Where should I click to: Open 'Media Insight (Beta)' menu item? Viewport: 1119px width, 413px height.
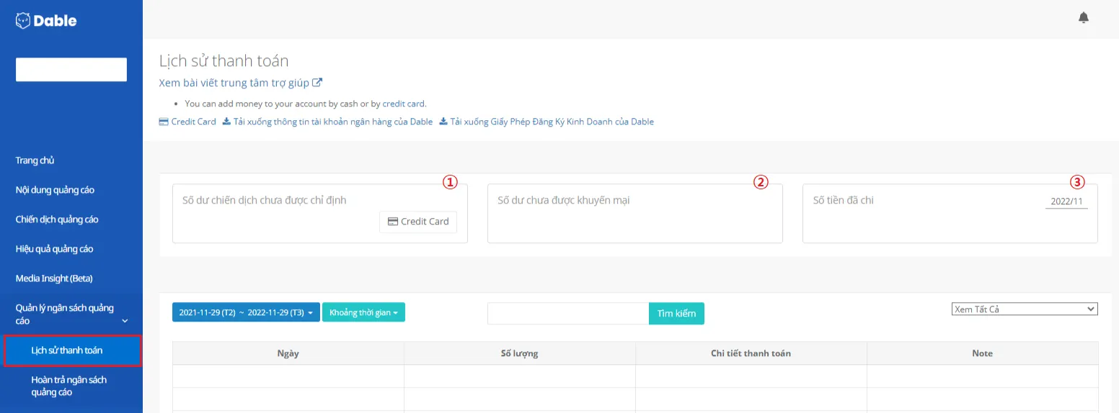click(x=54, y=278)
